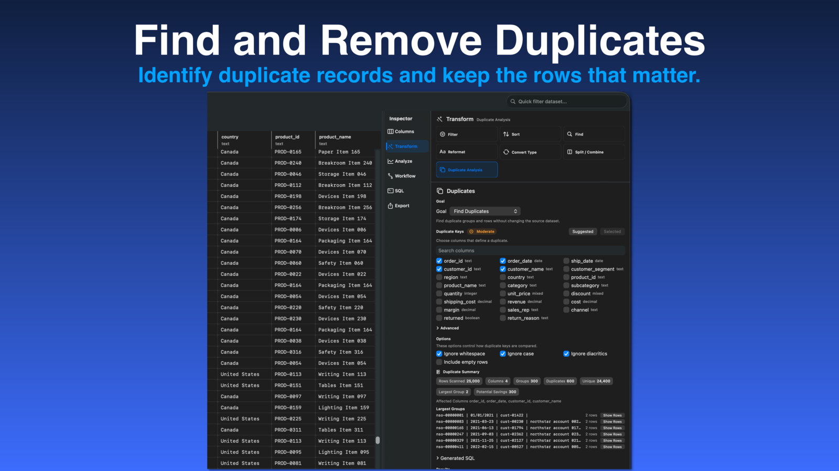Open the Export inspector tab
This screenshot has height=471, width=839.
[399, 206]
